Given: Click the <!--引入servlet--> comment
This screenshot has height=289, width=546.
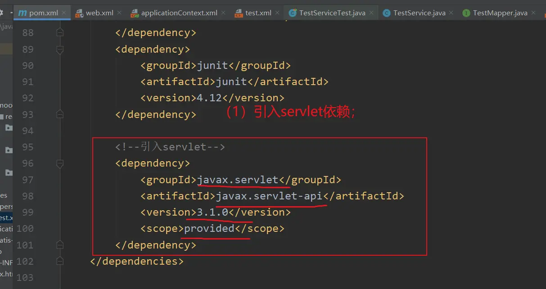Looking at the screenshot, I should pos(170,147).
